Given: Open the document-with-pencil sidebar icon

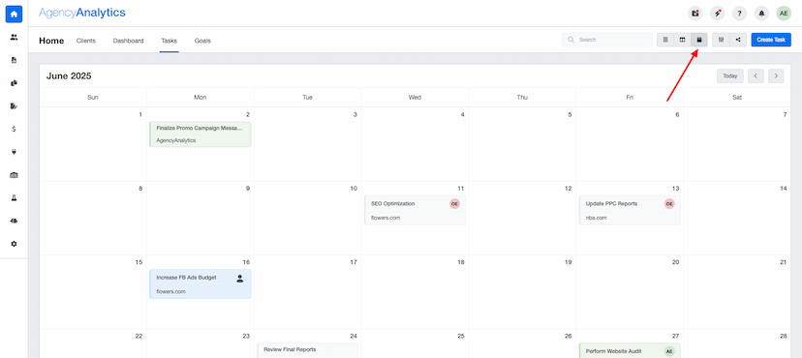Looking at the screenshot, I should click(14, 106).
